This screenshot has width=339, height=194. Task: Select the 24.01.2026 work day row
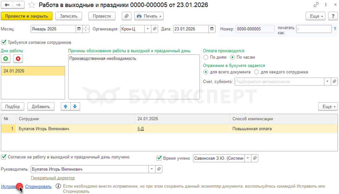[33, 71]
